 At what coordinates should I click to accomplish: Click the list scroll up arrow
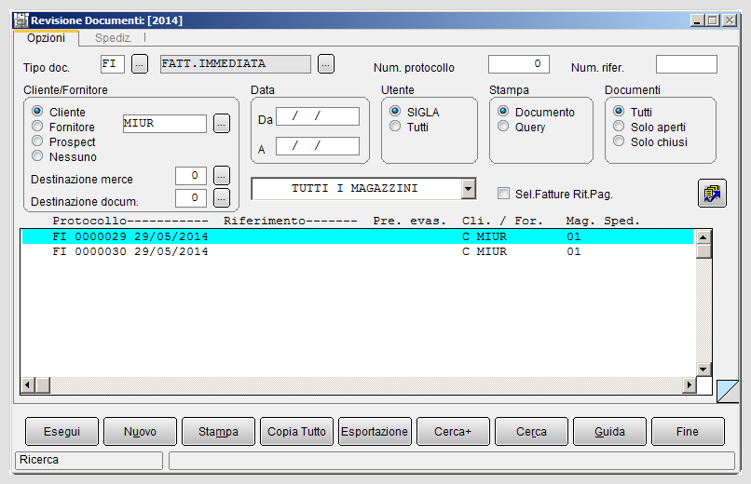pos(703,237)
